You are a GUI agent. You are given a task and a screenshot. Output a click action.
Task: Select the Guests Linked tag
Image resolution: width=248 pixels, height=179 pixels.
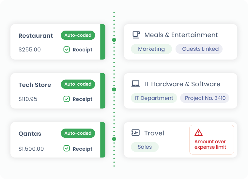[199, 49]
